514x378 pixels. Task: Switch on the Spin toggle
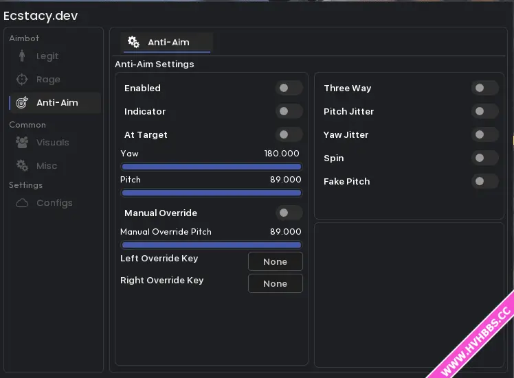485,158
